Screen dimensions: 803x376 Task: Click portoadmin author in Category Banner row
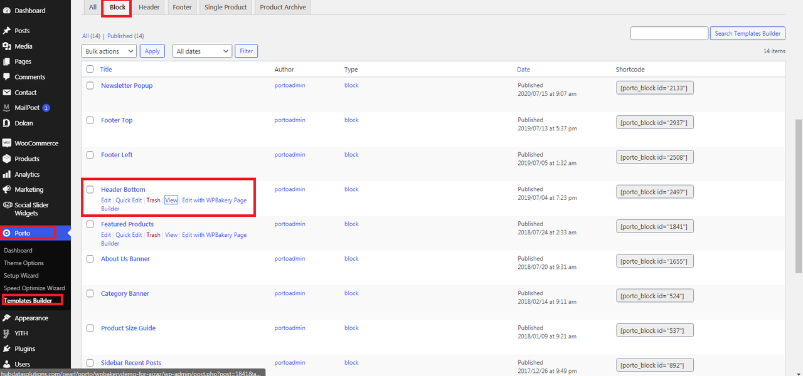[x=290, y=293]
